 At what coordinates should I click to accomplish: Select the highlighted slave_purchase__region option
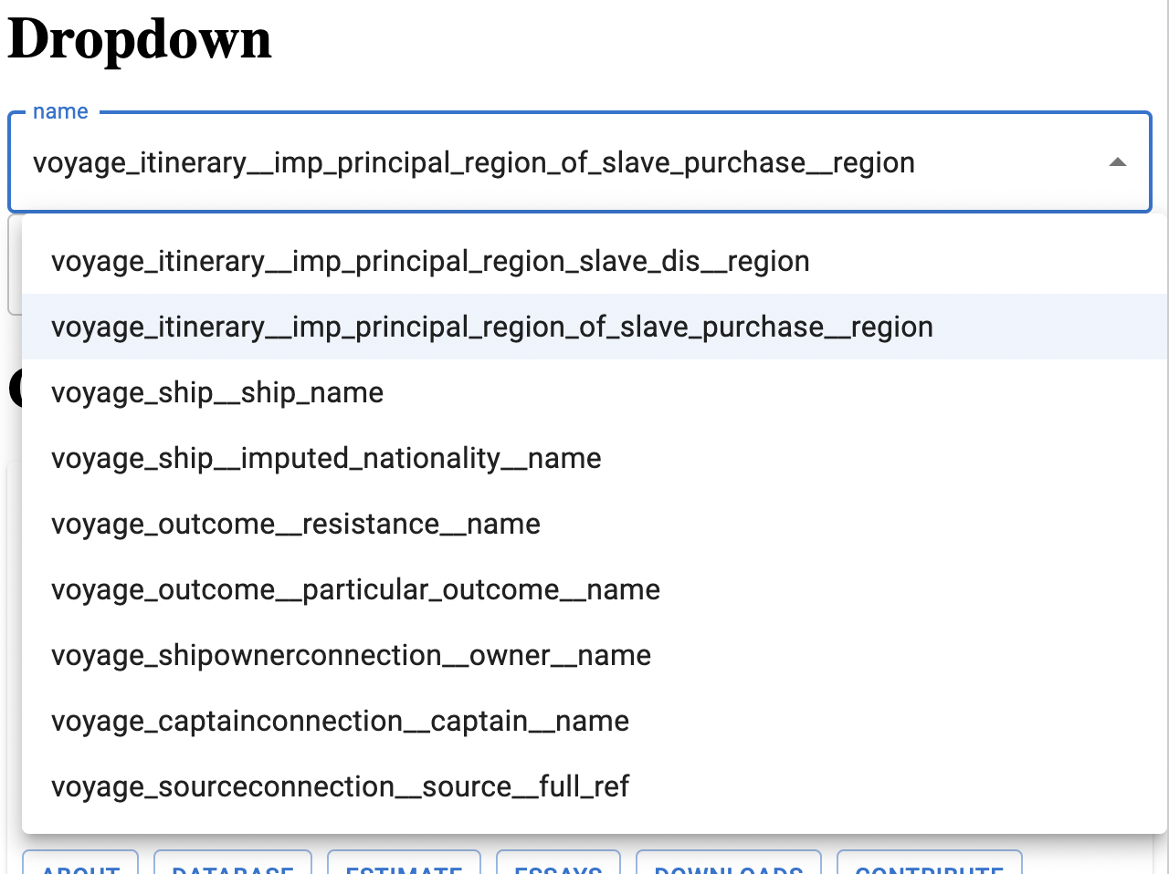491,327
